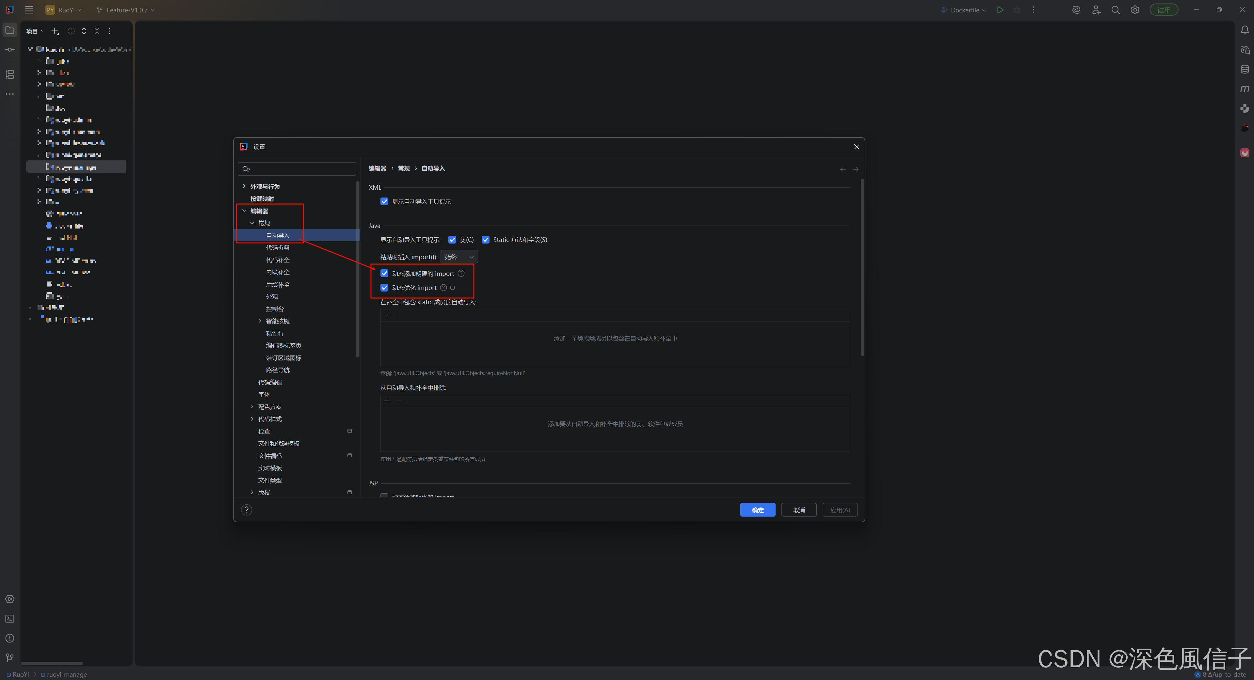Expand 配色方案 tree node
The width and height of the screenshot is (1254, 680).
pyautogui.click(x=252, y=406)
